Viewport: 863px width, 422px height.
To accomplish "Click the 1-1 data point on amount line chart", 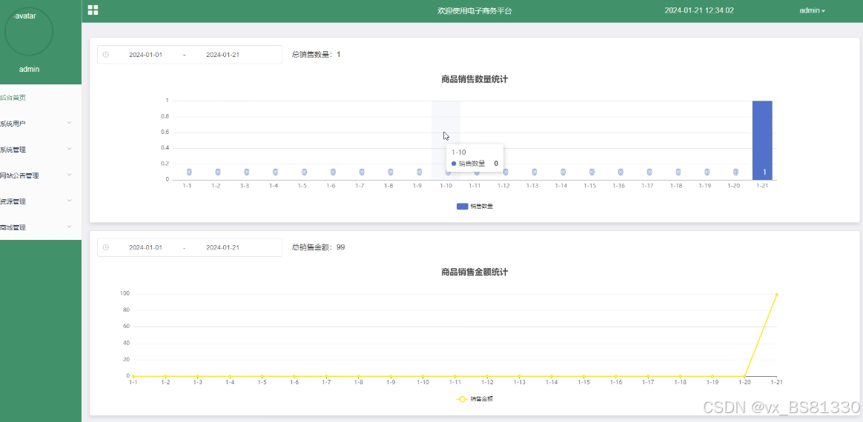I will [x=133, y=376].
